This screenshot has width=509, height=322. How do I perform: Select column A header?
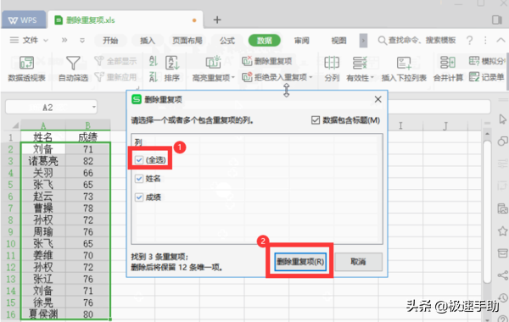pos(43,125)
